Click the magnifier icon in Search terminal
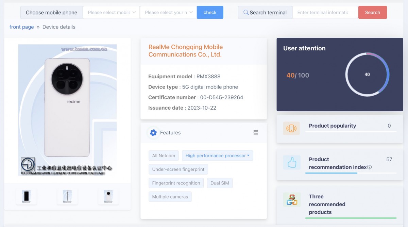Image resolution: width=408 pixels, height=227 pixels. pos(246,13)
